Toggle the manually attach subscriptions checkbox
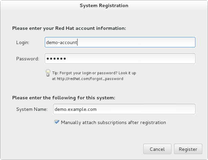208x160 pixels. (57, 122)
